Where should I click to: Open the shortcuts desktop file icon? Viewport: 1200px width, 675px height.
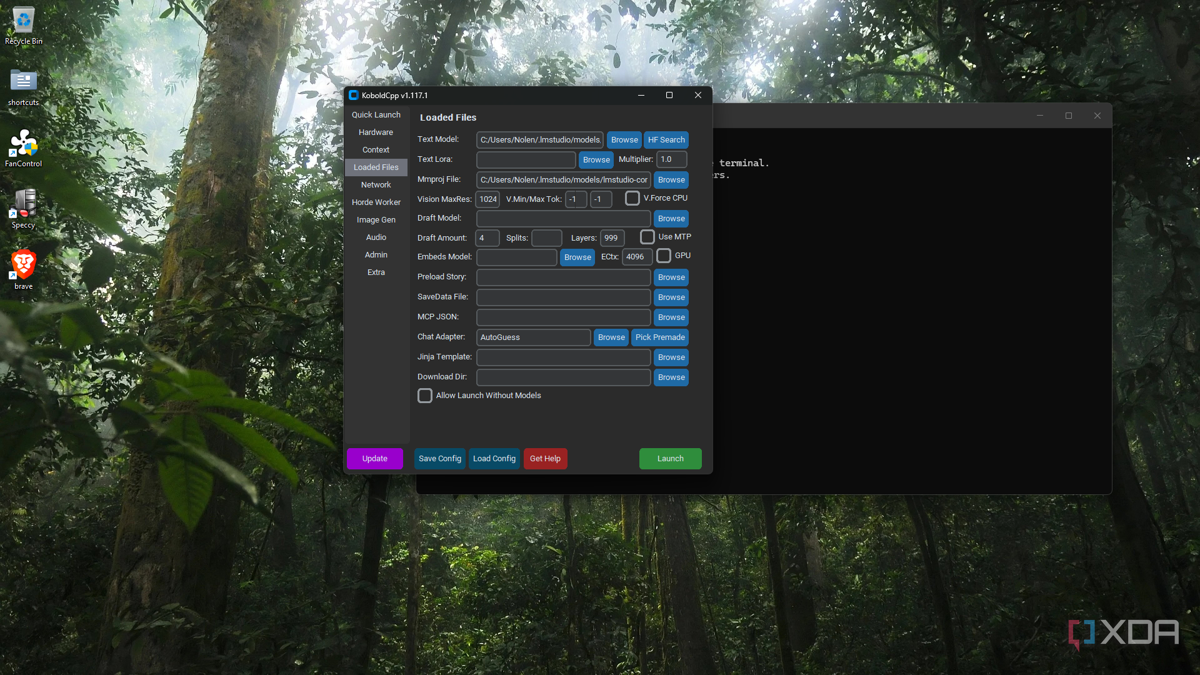24,87
